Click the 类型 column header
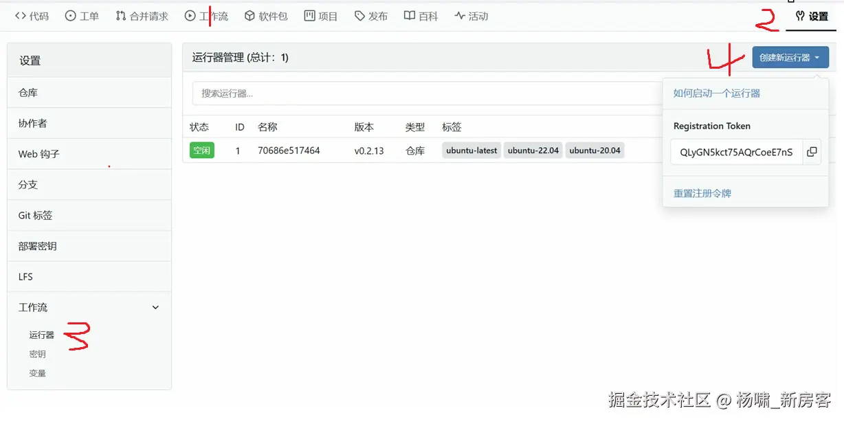 click(415, 127)
